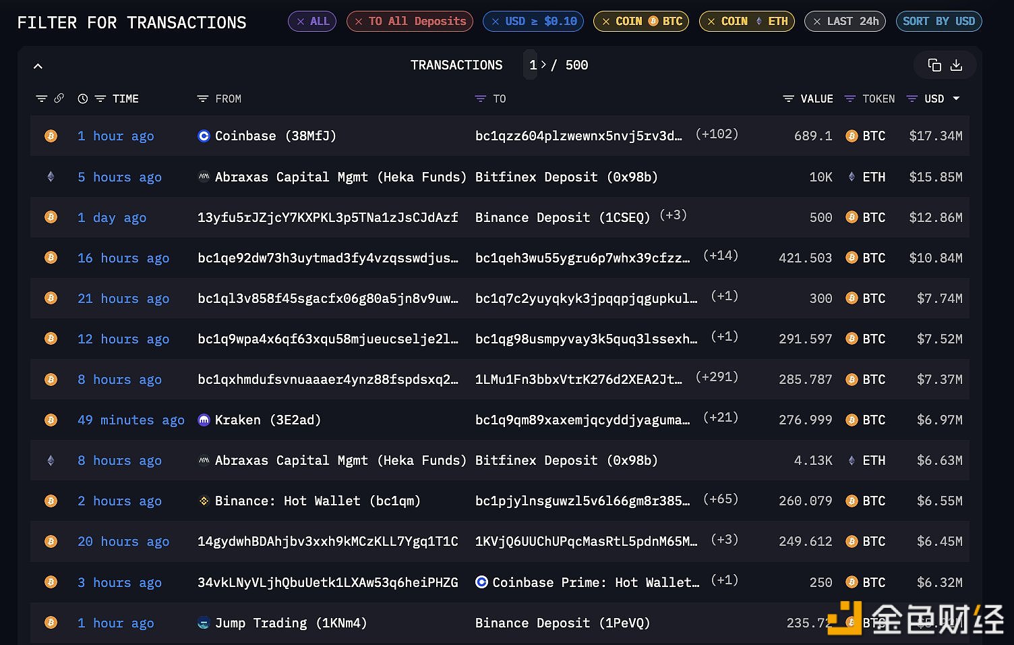Click Ethereum icon on 5 hours ago row
Viewport: 1014px width, 645px height.
click(51, 177)
